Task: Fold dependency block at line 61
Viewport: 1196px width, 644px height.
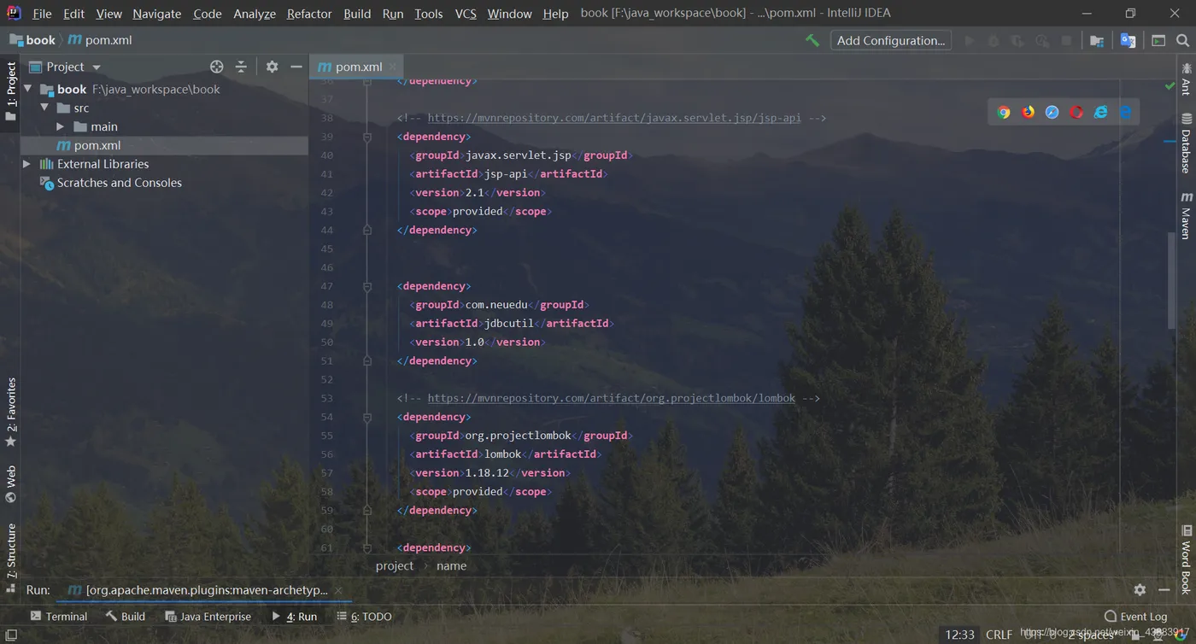Action: coord(367,547)
